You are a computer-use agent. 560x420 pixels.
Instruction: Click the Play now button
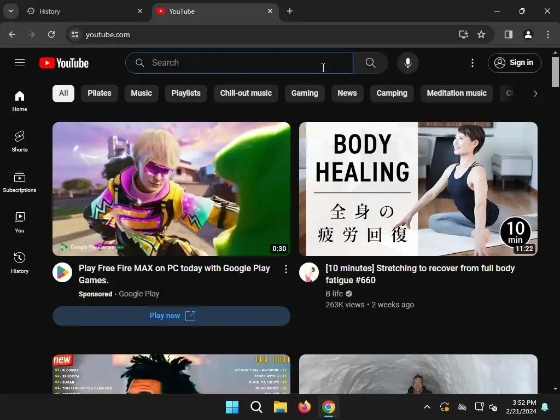coord(171,316)
